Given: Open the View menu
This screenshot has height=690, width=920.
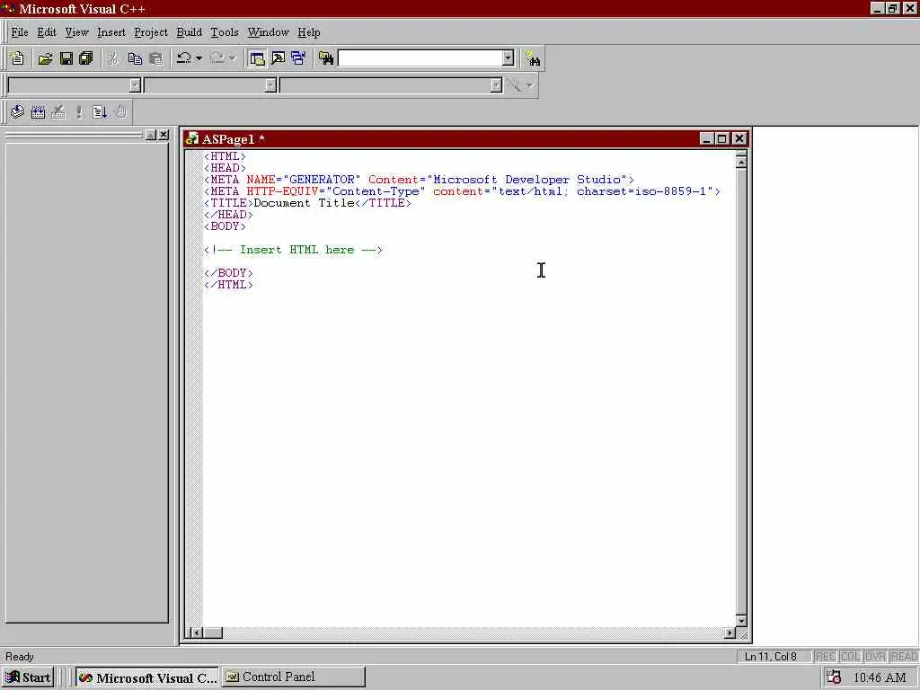Looking at the screenshot, I should 76,32.
